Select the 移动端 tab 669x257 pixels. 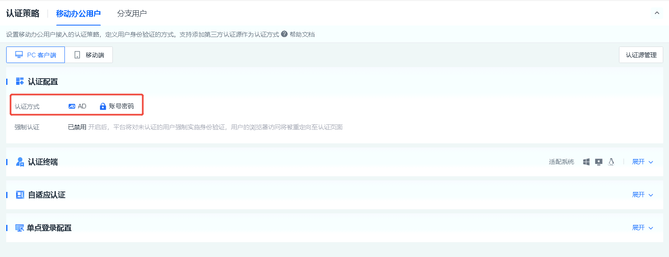click(89, 55)
